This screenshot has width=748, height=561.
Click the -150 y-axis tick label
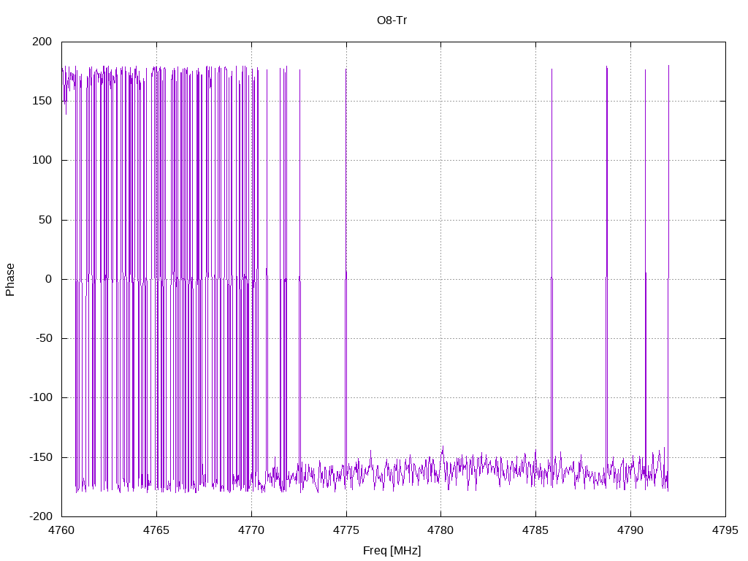pos(41,457)
